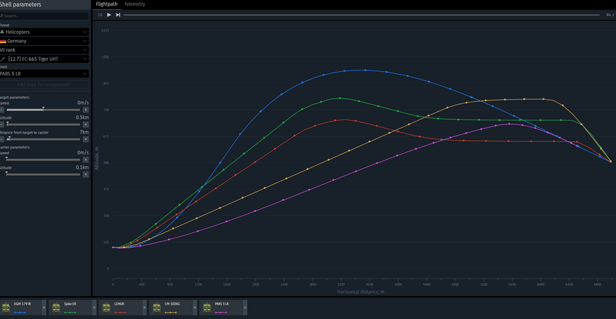Click the LEMUR label text
Viewport: 616px width, 319px height.
pos(119,304)
